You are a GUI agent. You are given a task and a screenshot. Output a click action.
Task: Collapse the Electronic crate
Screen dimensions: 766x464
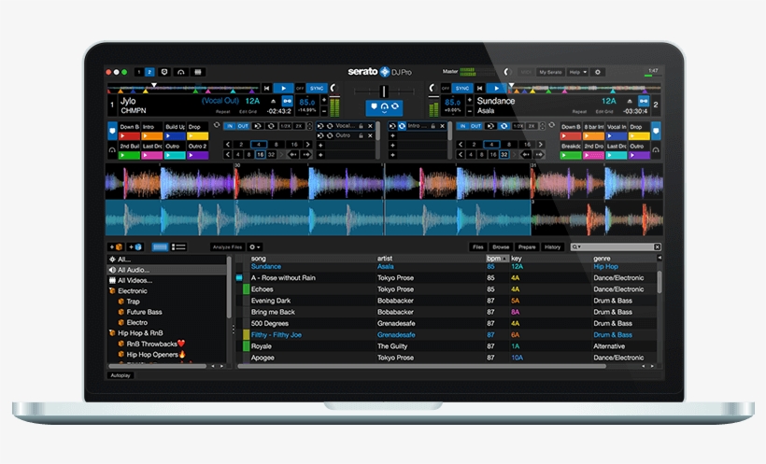pyautogui.click(x=112, y=290)
